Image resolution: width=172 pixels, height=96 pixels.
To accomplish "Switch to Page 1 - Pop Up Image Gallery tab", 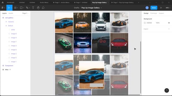I will coord(123,2).
